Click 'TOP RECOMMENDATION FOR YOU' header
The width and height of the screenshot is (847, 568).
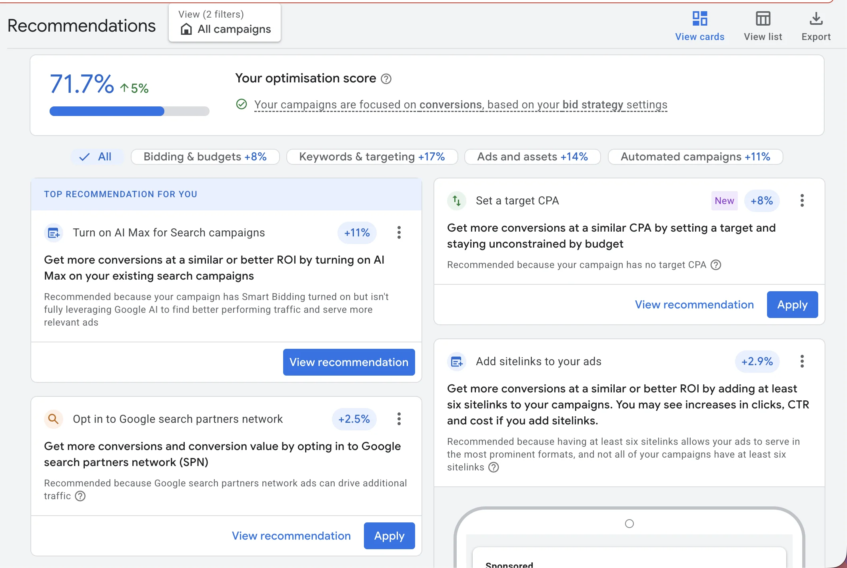click(x=120, y=194)
